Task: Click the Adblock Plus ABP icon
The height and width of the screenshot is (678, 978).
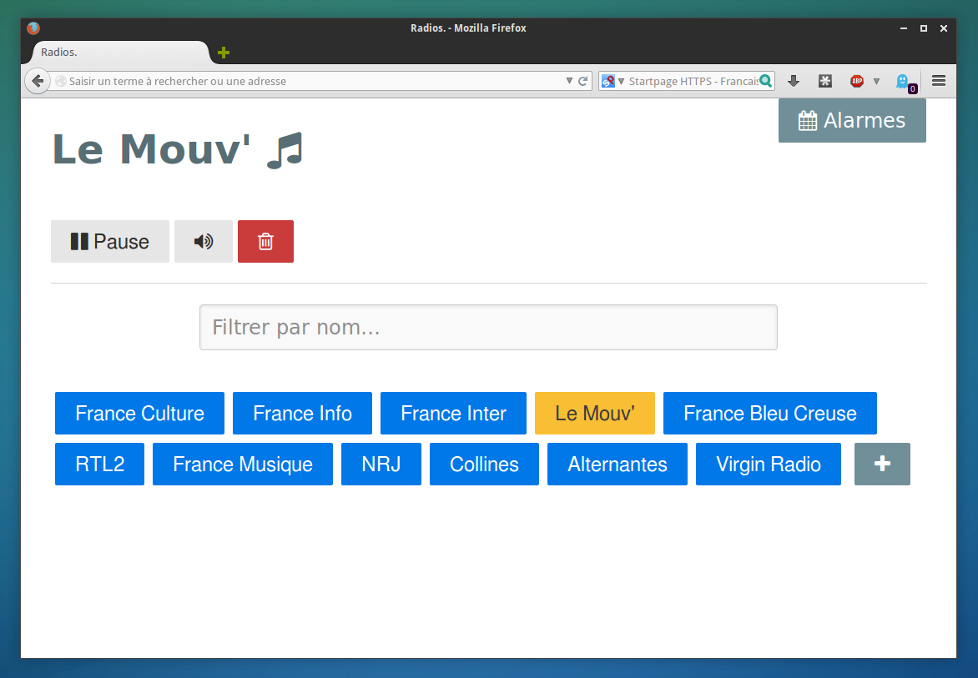Action: (857, 81)
